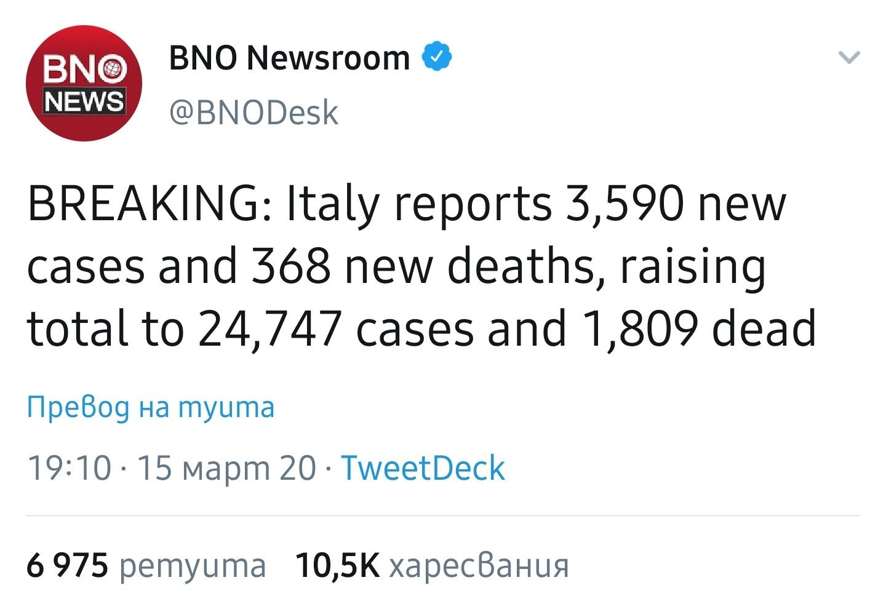Click "Превод на туита" translate link

pyautogui.click(x=151, y=407)
